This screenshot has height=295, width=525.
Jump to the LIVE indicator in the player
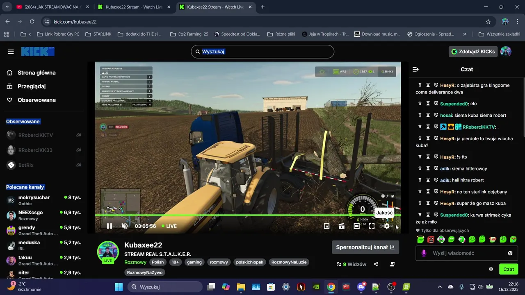169,226
